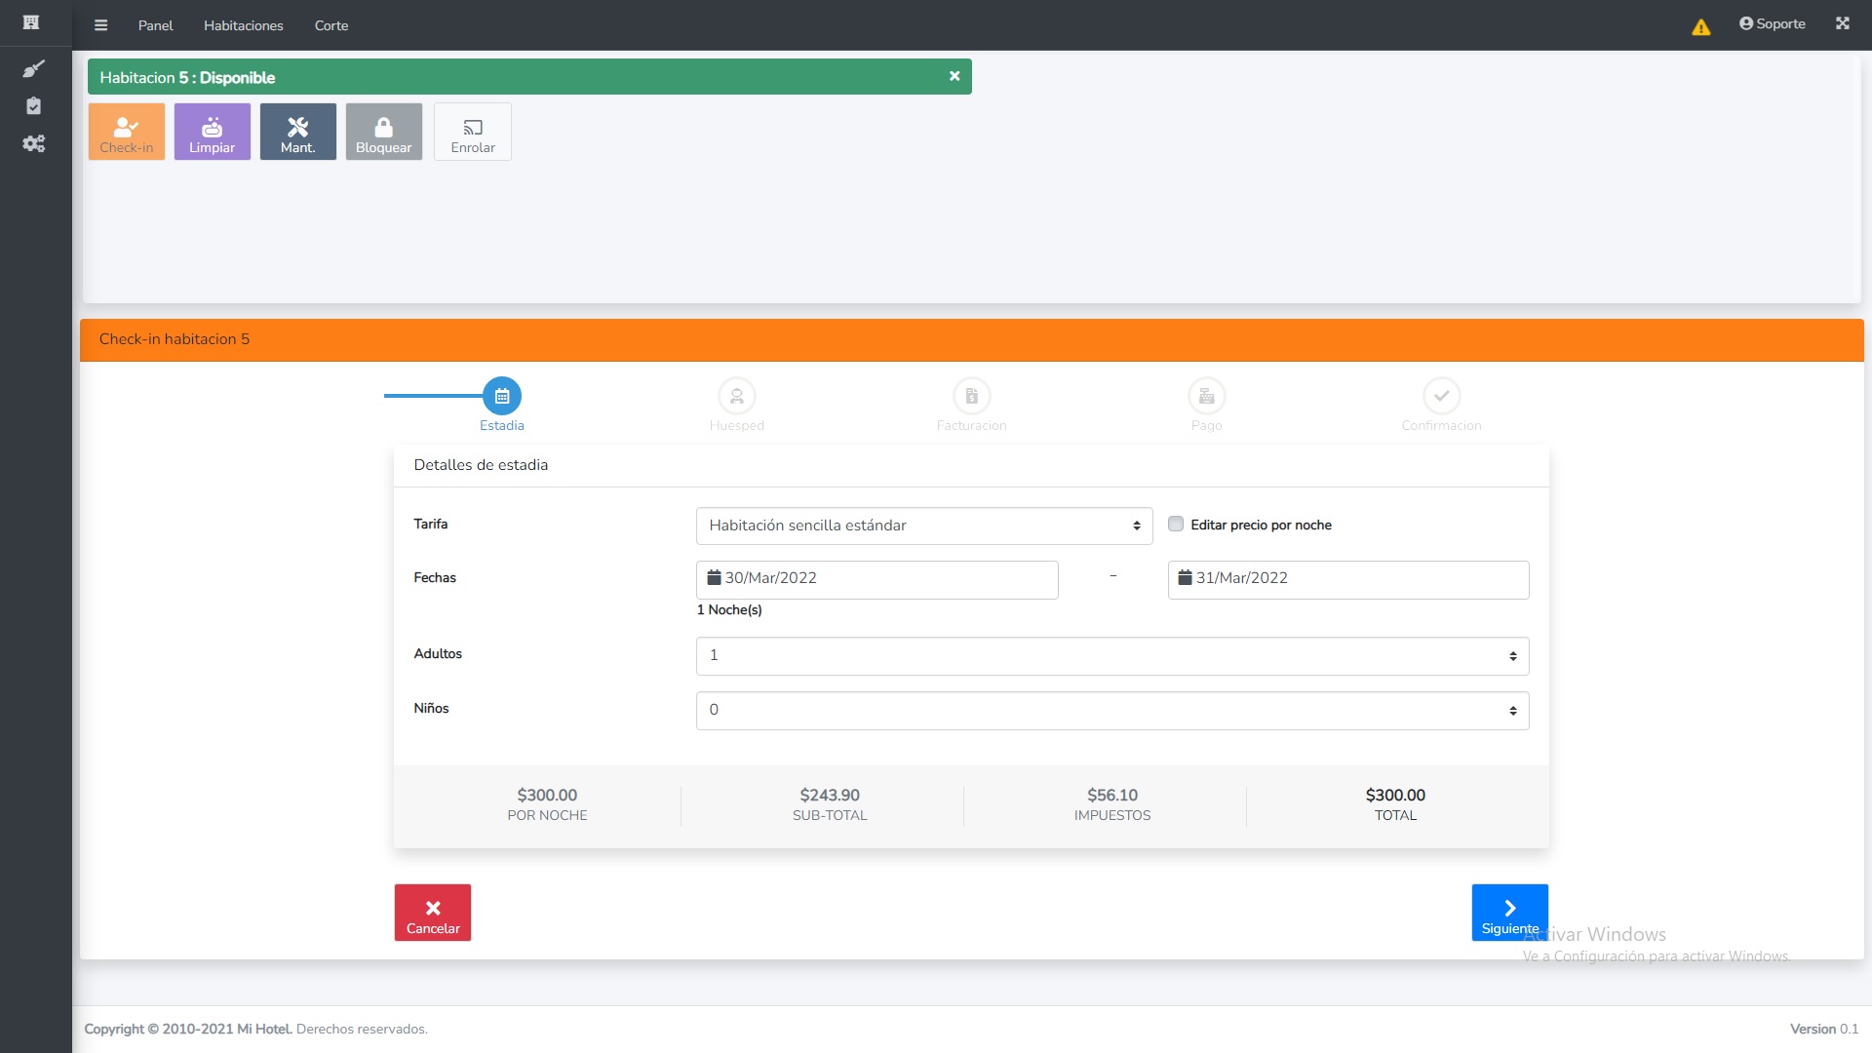Open the Corte menu
1872x1053 pixels.
point(331,25)
